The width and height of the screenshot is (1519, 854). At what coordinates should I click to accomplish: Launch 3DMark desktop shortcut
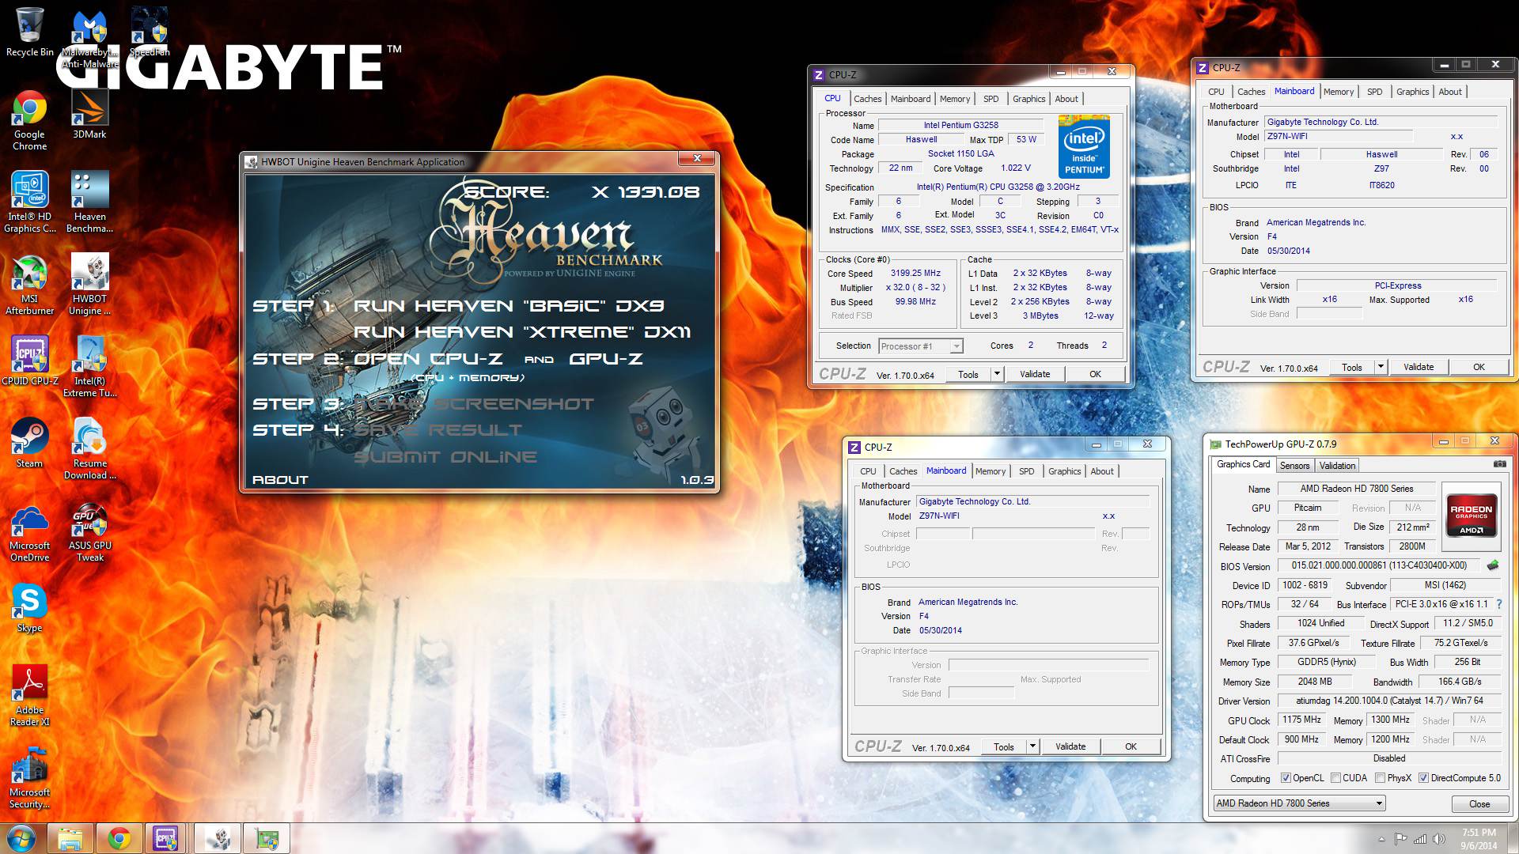[x=89, y=114]
